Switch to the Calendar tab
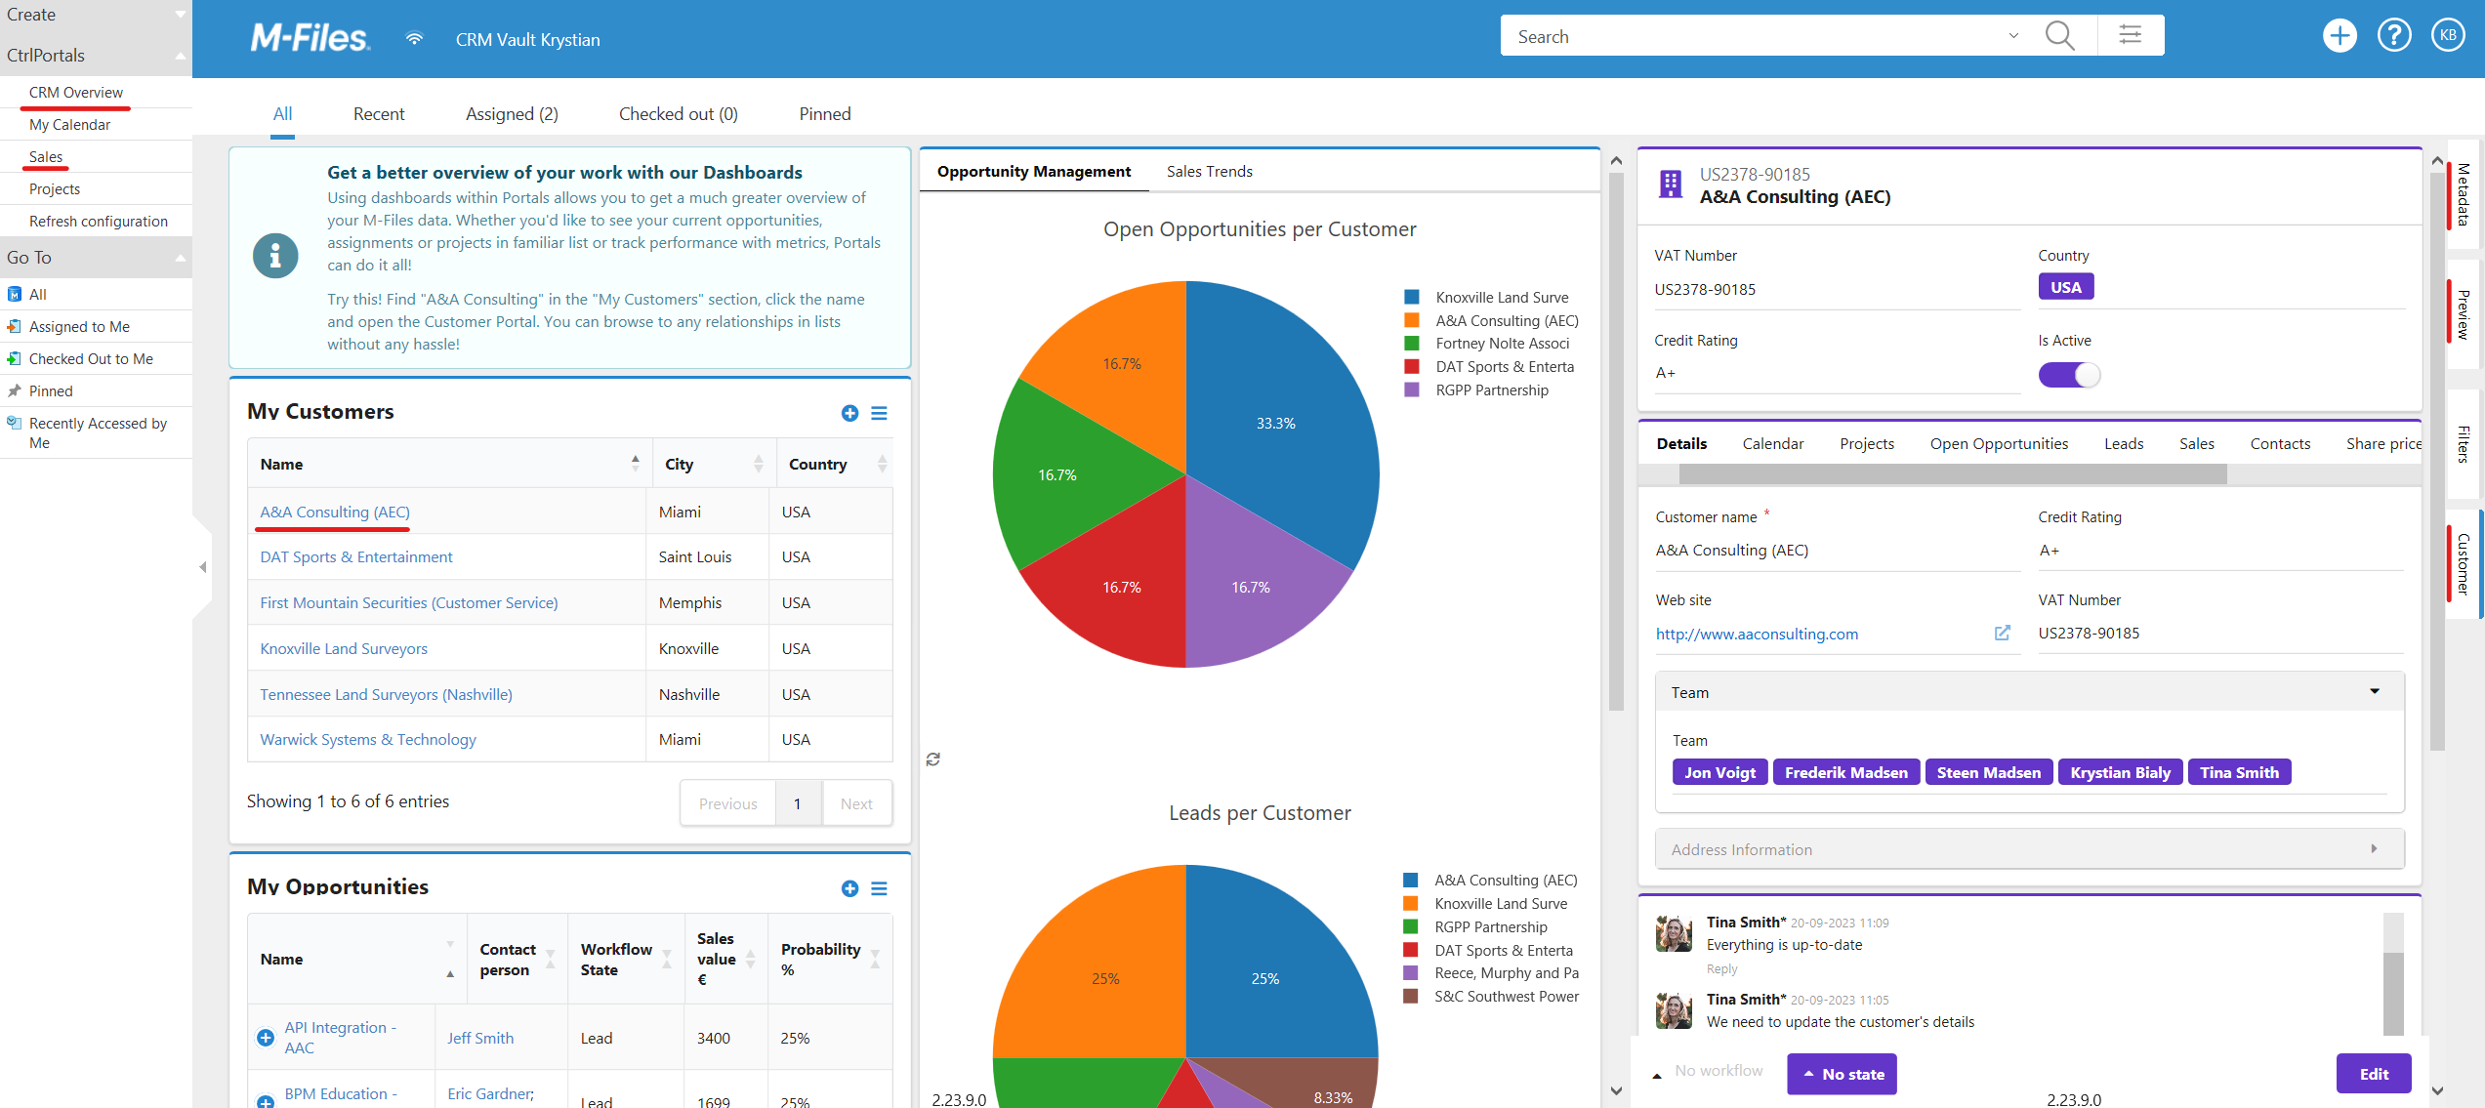Image resolution: width=2485 pixels, height=1108 pixels. click(x=1772, y=443)
